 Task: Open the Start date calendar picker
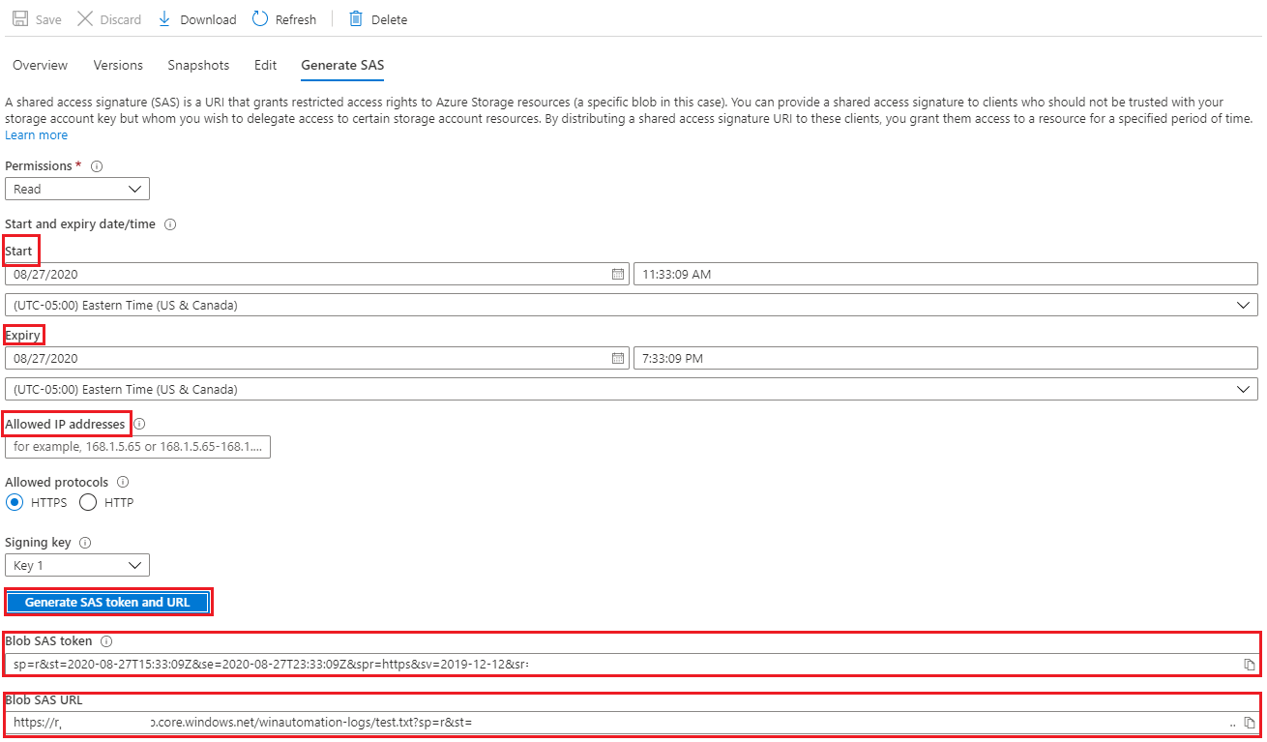pos(618,275)
